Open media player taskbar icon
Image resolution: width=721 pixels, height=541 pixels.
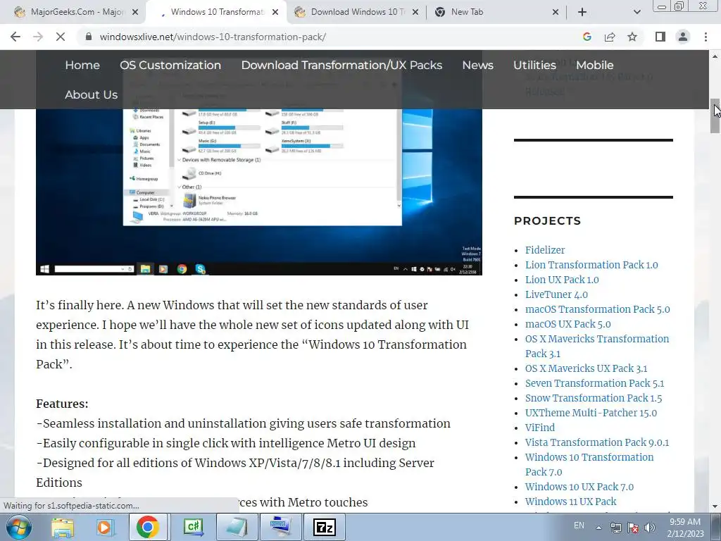click(104, 527)
